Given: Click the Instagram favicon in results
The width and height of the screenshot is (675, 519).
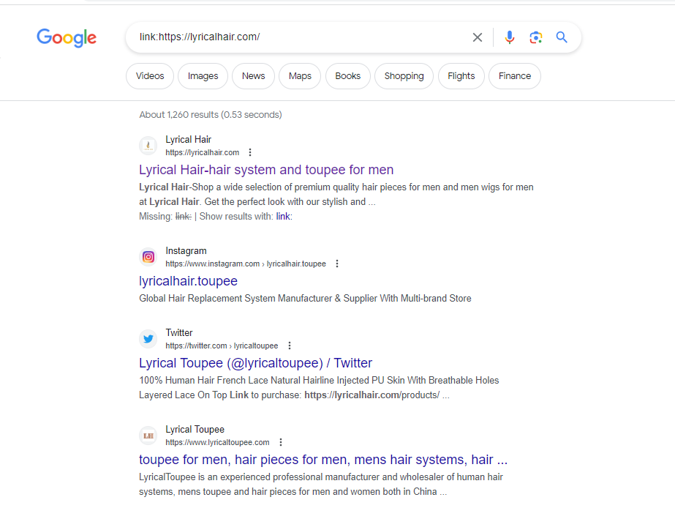Looking at the screenshot, I should pos(148,258).
